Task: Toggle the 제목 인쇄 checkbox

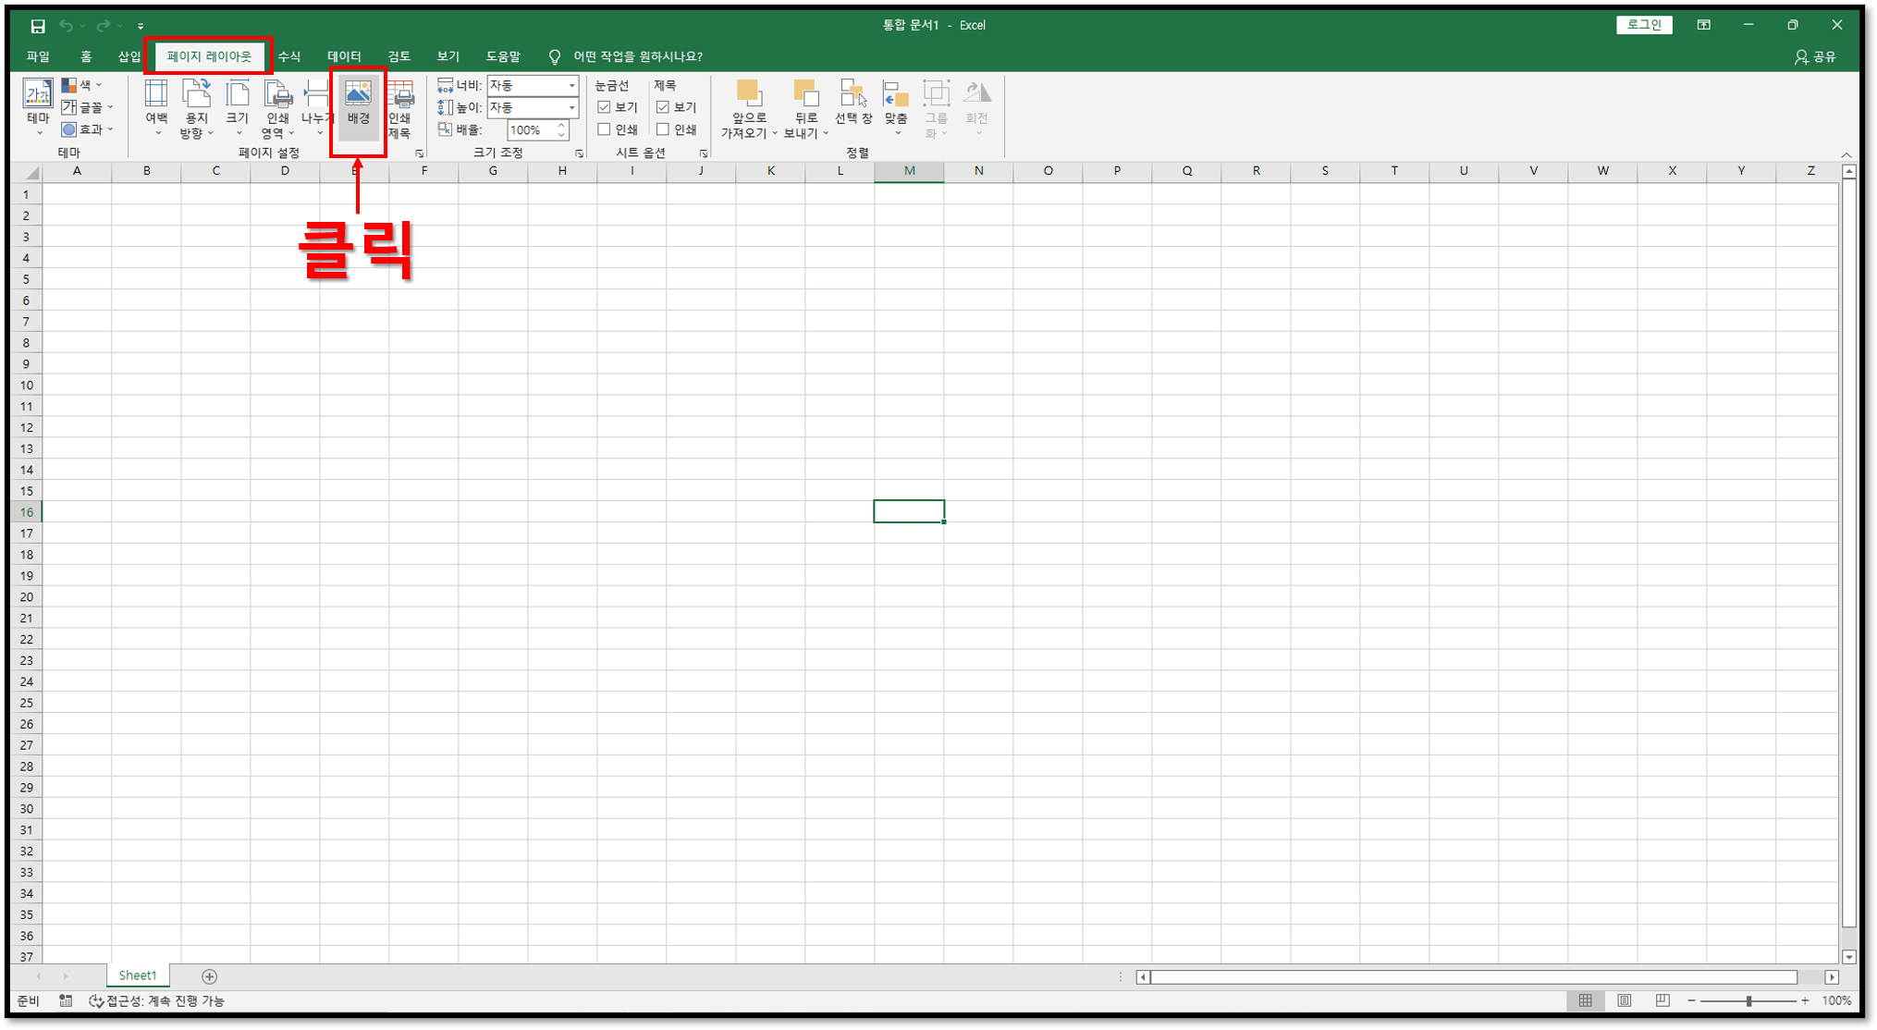Action: (x=663, y=129)
